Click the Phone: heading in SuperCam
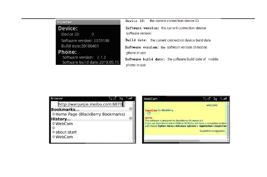 tap(67, 52)
